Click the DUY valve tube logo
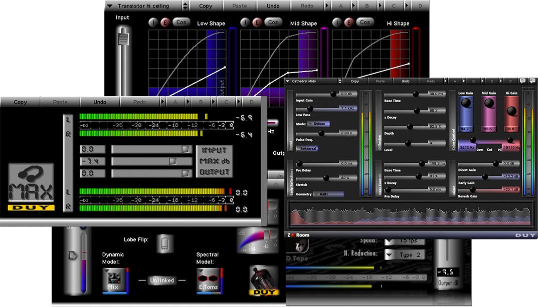The image size is (538, 307). coord(263,280)
